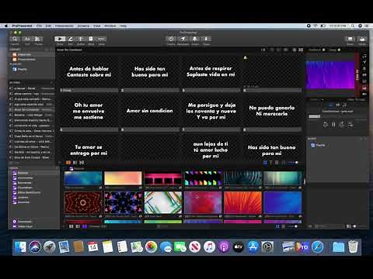Select the grid view icon below slides
This screenshot has width=373, height=279.
(x=265, y=163)
